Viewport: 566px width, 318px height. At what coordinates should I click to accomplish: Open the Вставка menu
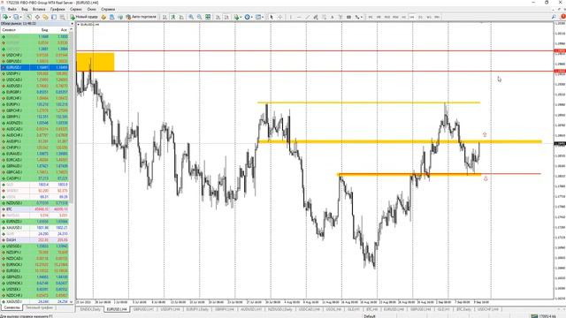(x=39, y=9)
